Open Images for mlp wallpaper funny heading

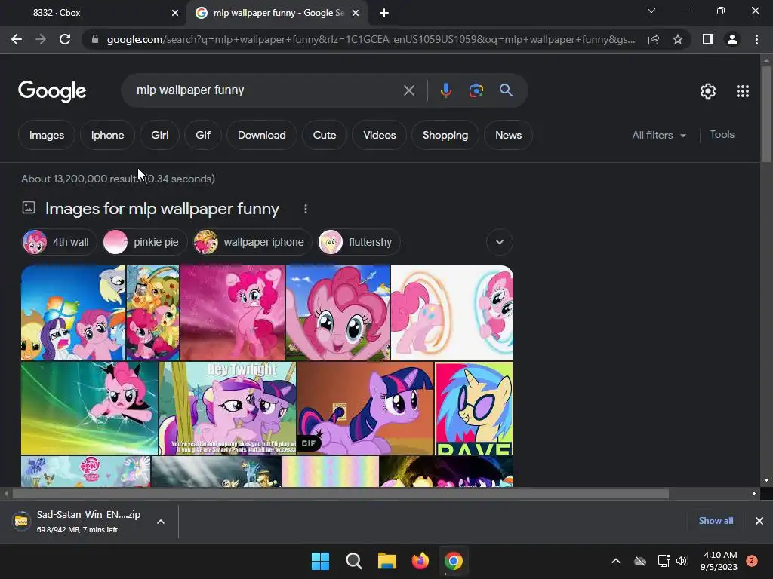pos(162,209)
